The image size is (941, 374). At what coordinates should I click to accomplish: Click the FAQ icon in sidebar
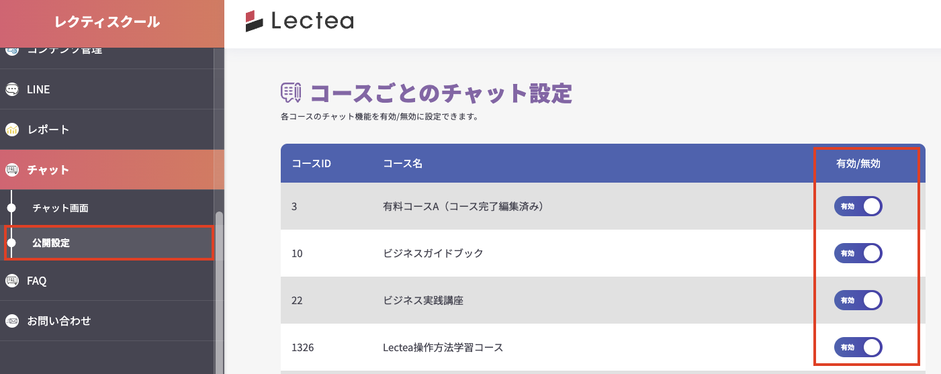click(11, 281)
